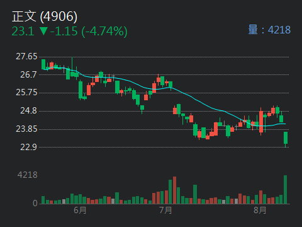Click the tall red volume bar in early July
Screen dimensions: 302x227
coord(174,190)
